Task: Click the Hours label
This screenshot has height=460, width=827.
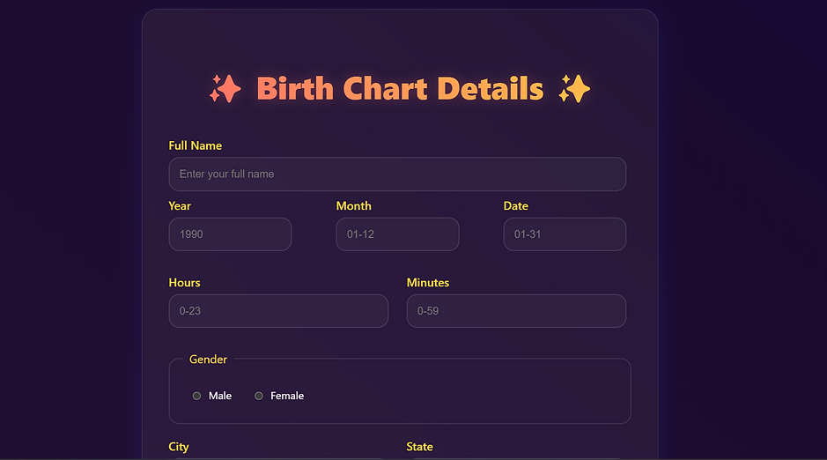Action: click(185, 282)
